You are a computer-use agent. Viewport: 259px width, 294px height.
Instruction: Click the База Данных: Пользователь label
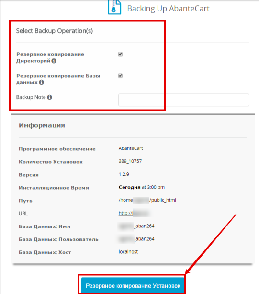[58, 239]
